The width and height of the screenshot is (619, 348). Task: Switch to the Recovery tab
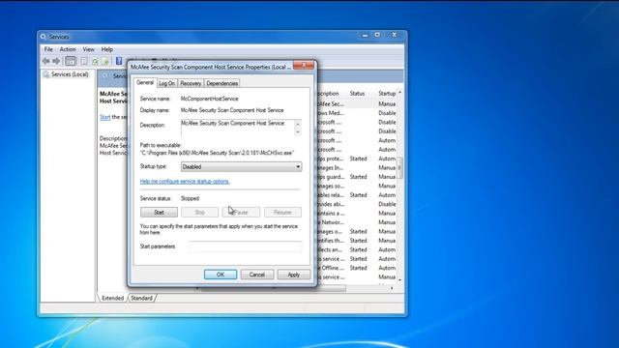[191, 83]
